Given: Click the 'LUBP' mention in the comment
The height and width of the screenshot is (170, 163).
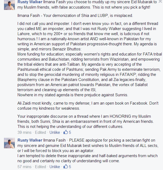Looking at the screenshot, I should [x=103, y=16].
